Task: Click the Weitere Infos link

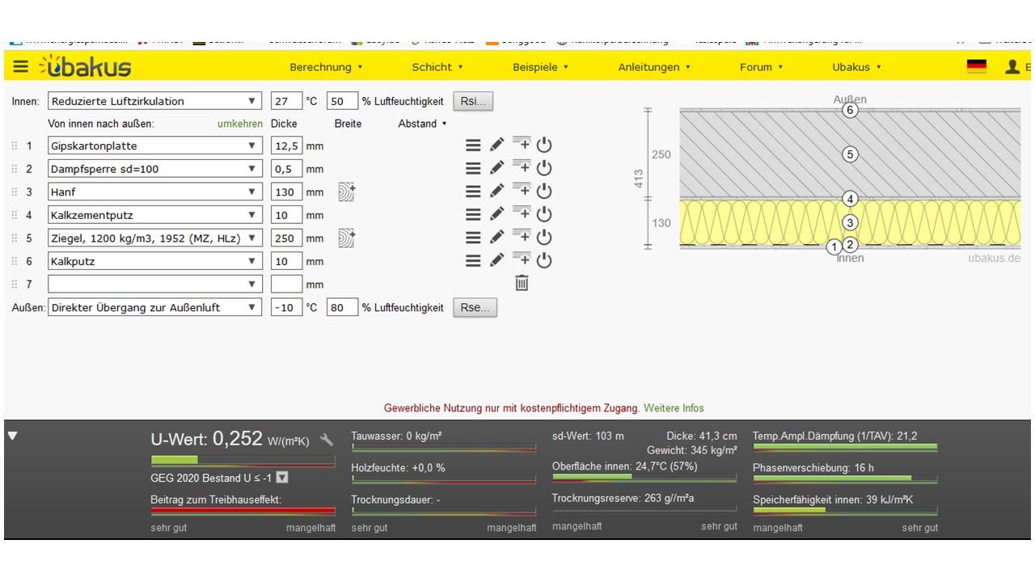Action: [674, 408]
